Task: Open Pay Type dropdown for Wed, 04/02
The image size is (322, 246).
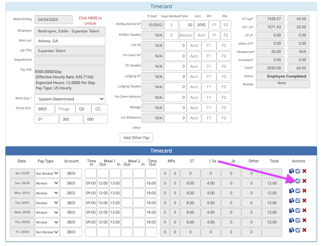Action: [x=47, y=212]
